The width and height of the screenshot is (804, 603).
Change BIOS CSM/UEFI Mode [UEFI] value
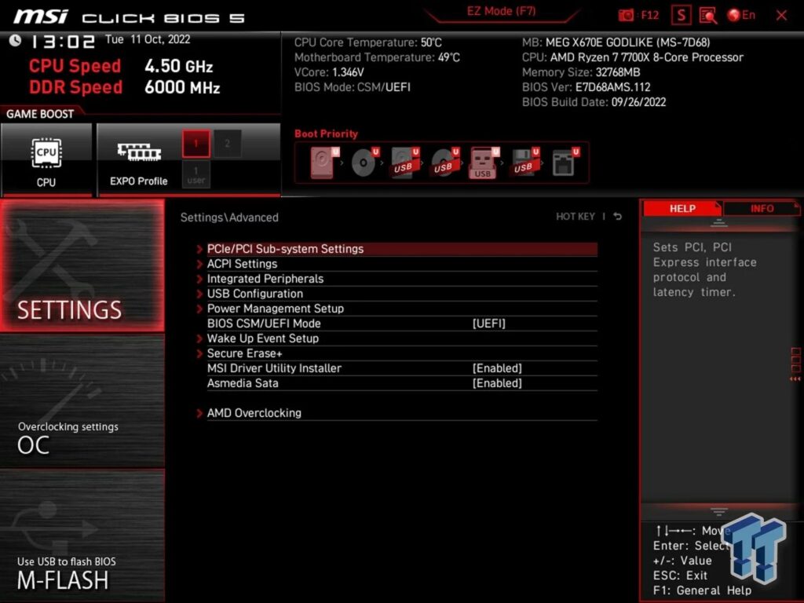[x=488, y=323]
